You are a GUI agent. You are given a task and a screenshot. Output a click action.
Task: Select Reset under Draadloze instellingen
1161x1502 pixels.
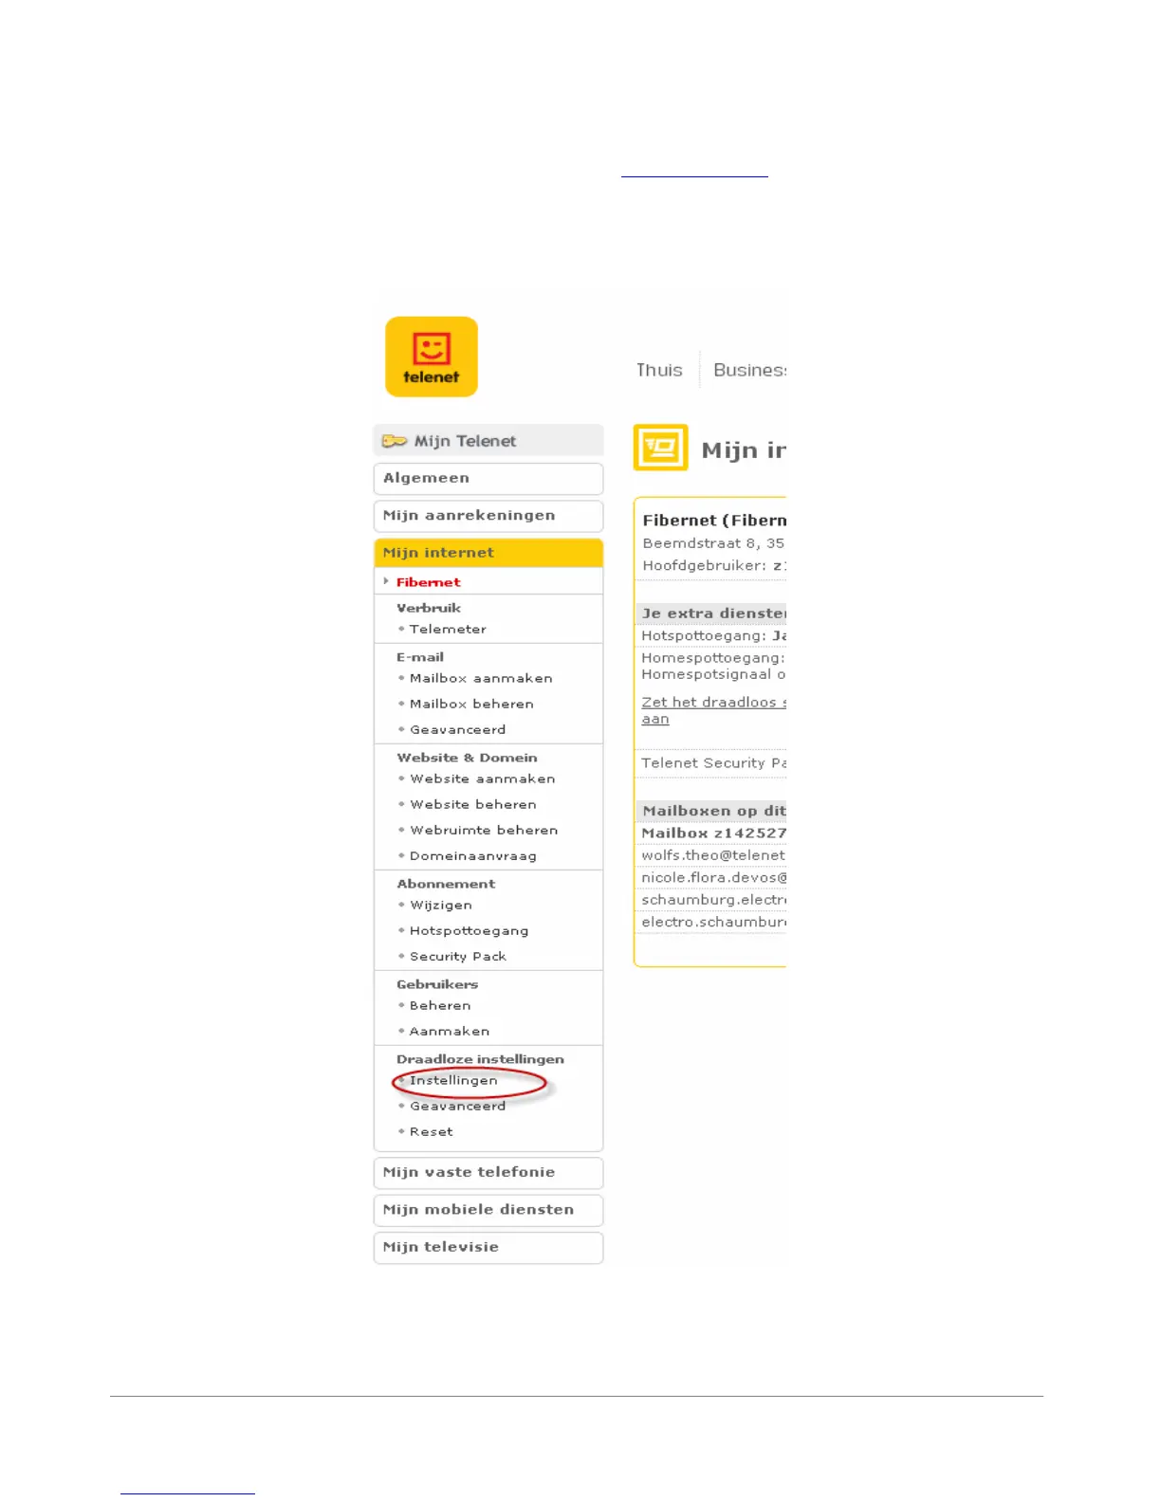click(431, 1131)
